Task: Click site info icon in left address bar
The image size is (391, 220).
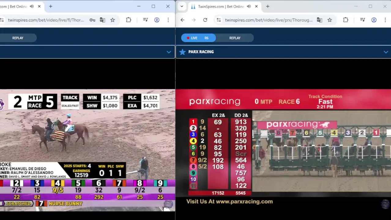Action: 2,20
